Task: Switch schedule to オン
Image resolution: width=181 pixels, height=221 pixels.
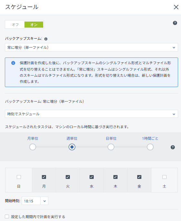Action: pos(34,24)
